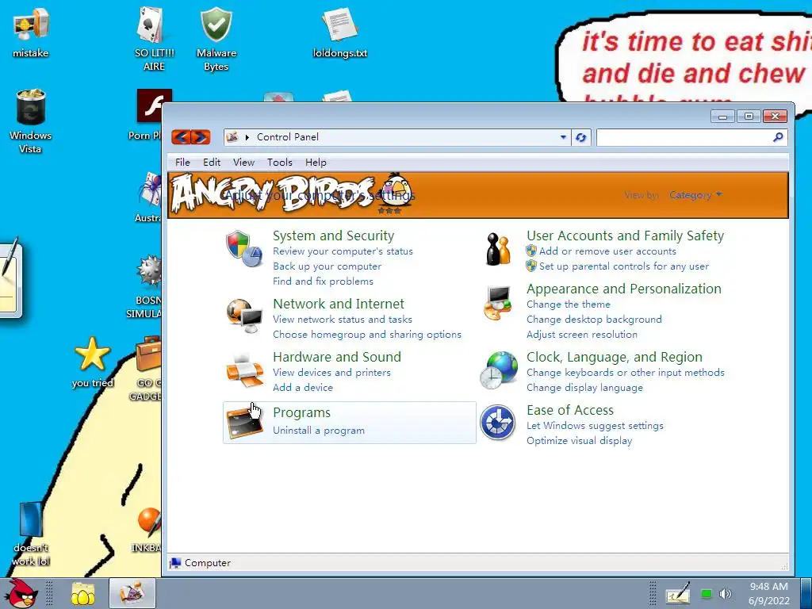Open the eggs folder taskbar icon
Screen dimensions: 812x609
click(x=82, y=594)
